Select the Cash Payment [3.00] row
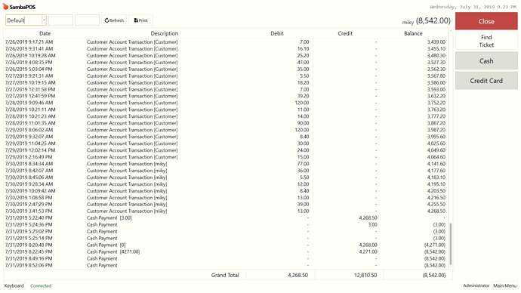Viewport: 521px width, 293px height. (x=226, y=218)
